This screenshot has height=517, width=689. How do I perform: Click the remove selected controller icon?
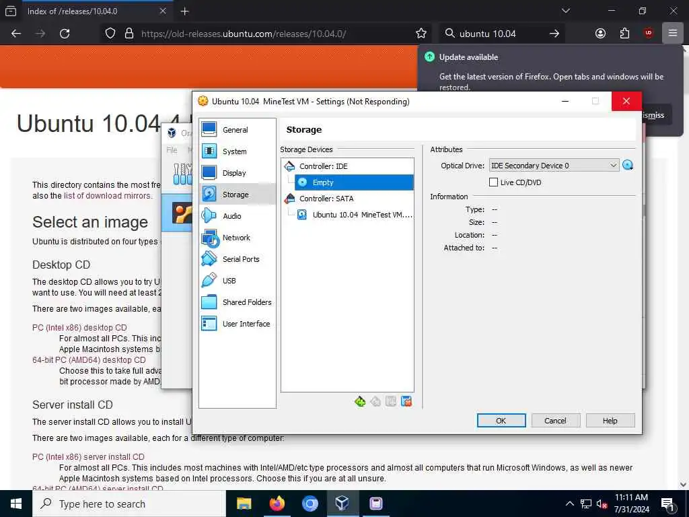pos(375,401)
